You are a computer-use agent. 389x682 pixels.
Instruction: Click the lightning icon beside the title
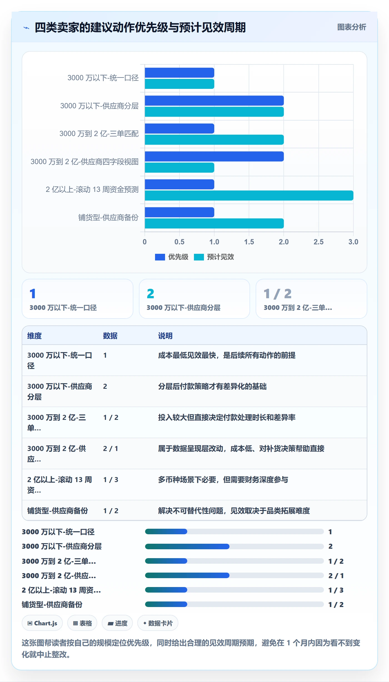26,28
